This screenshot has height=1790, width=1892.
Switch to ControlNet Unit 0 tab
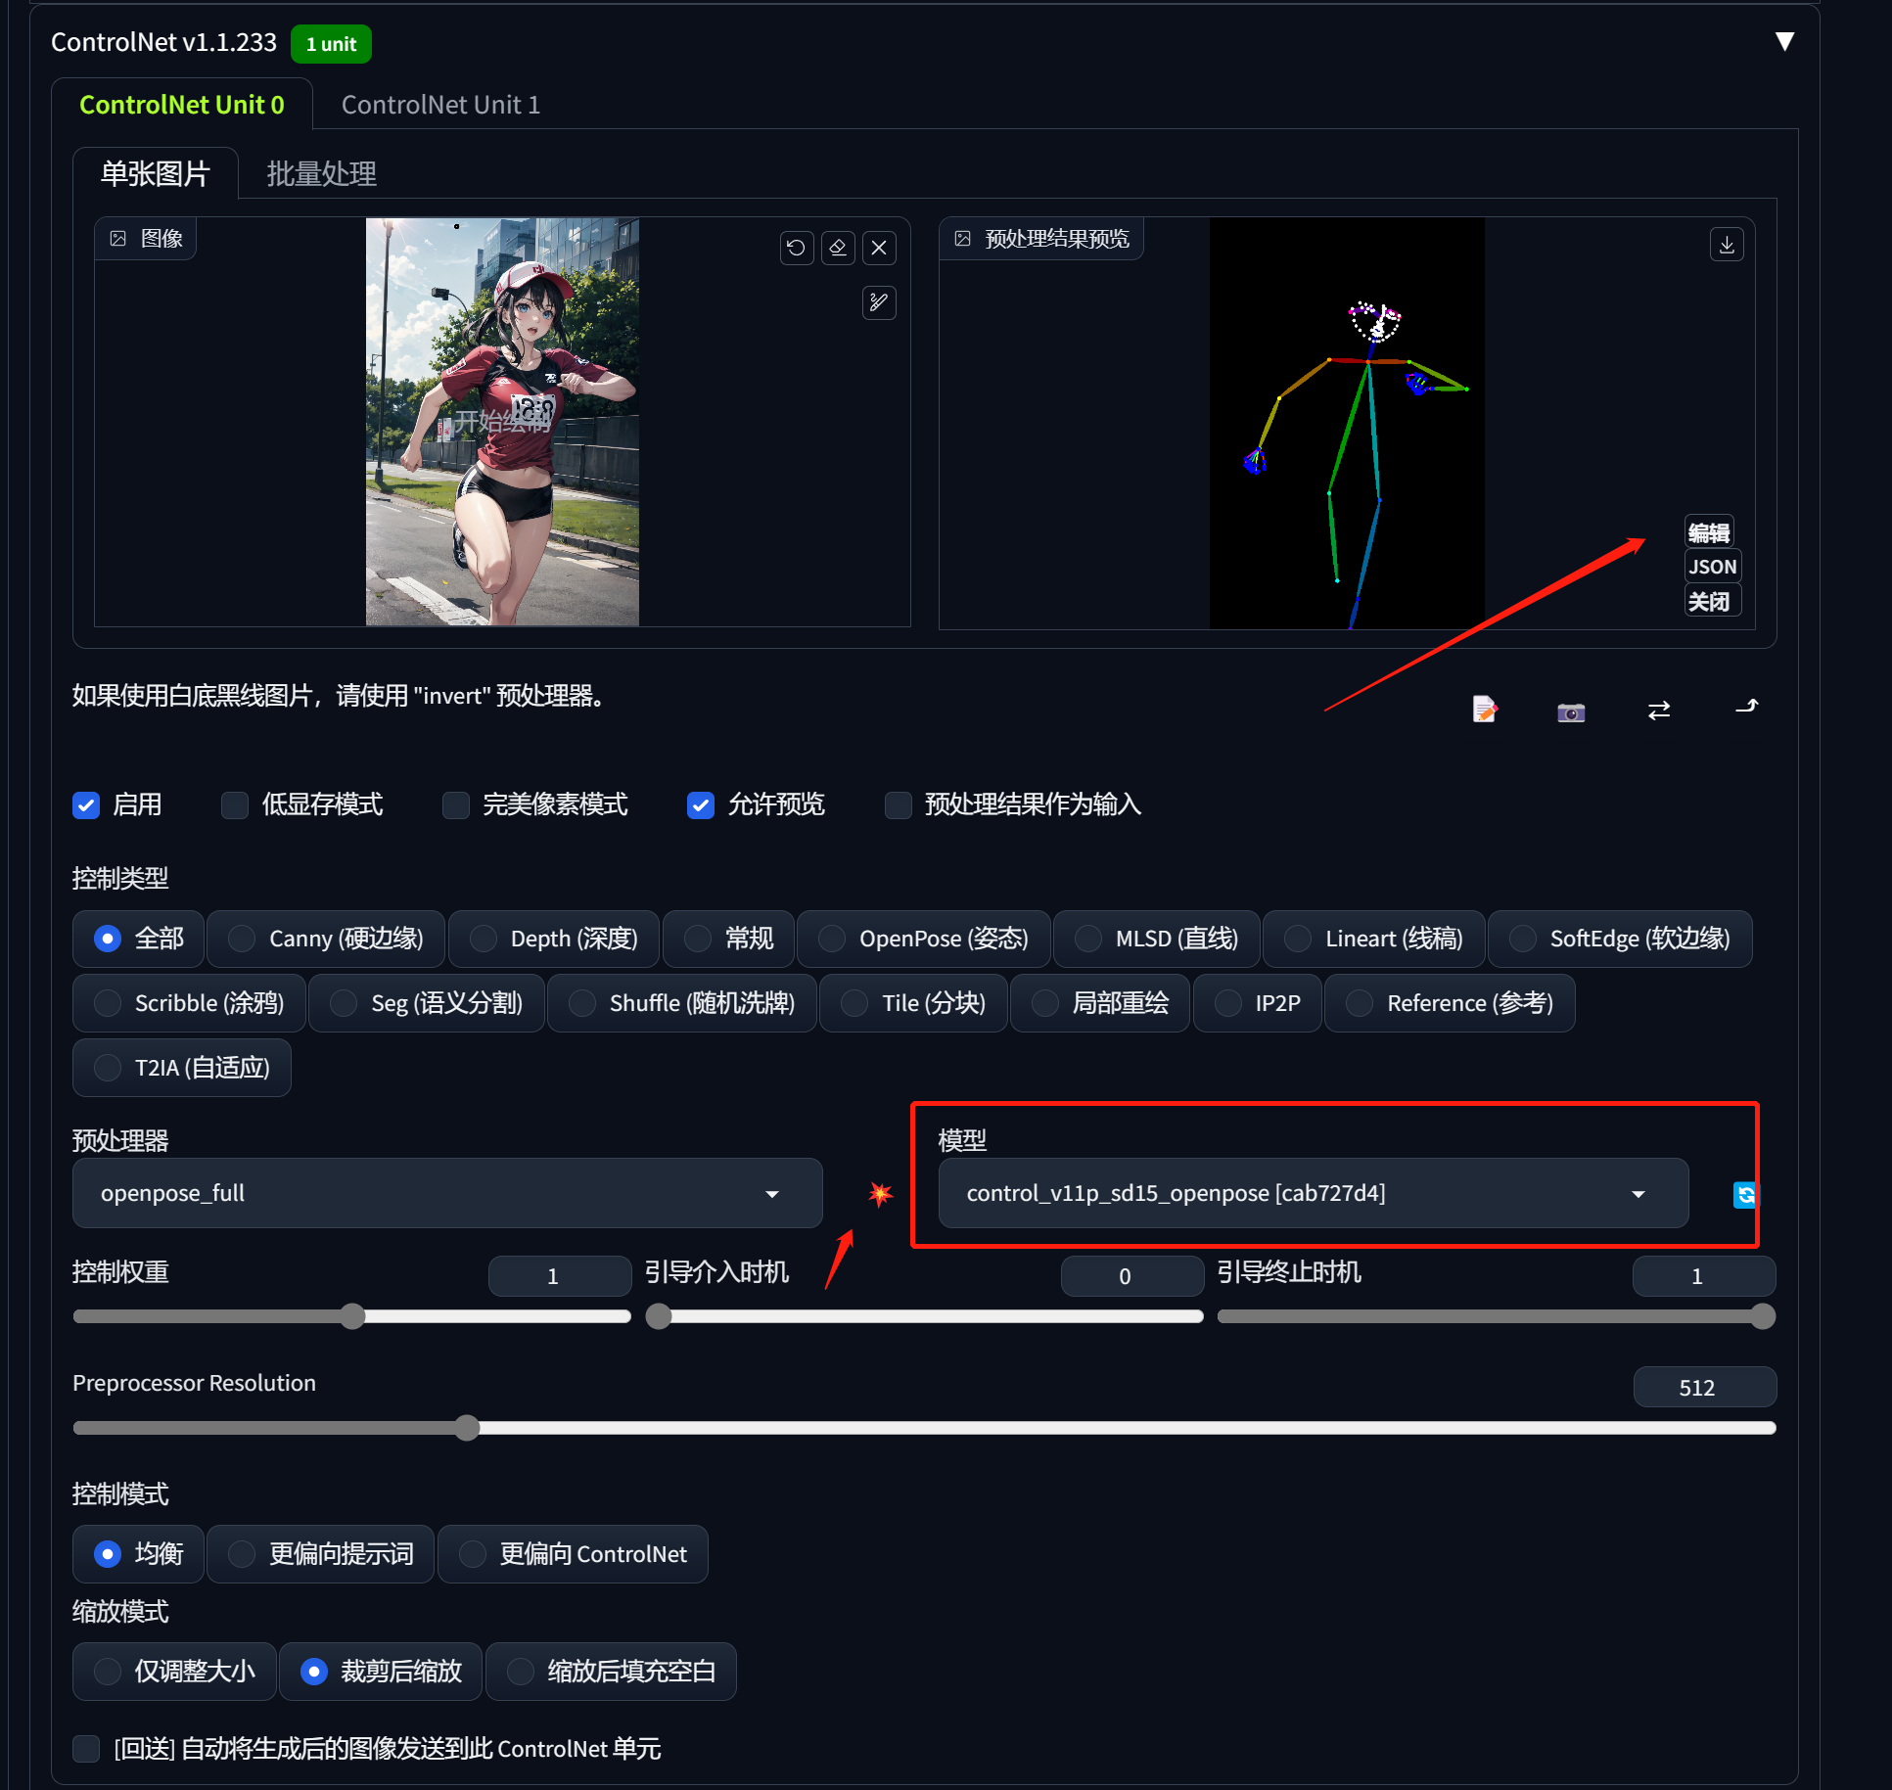coord(182,105)
